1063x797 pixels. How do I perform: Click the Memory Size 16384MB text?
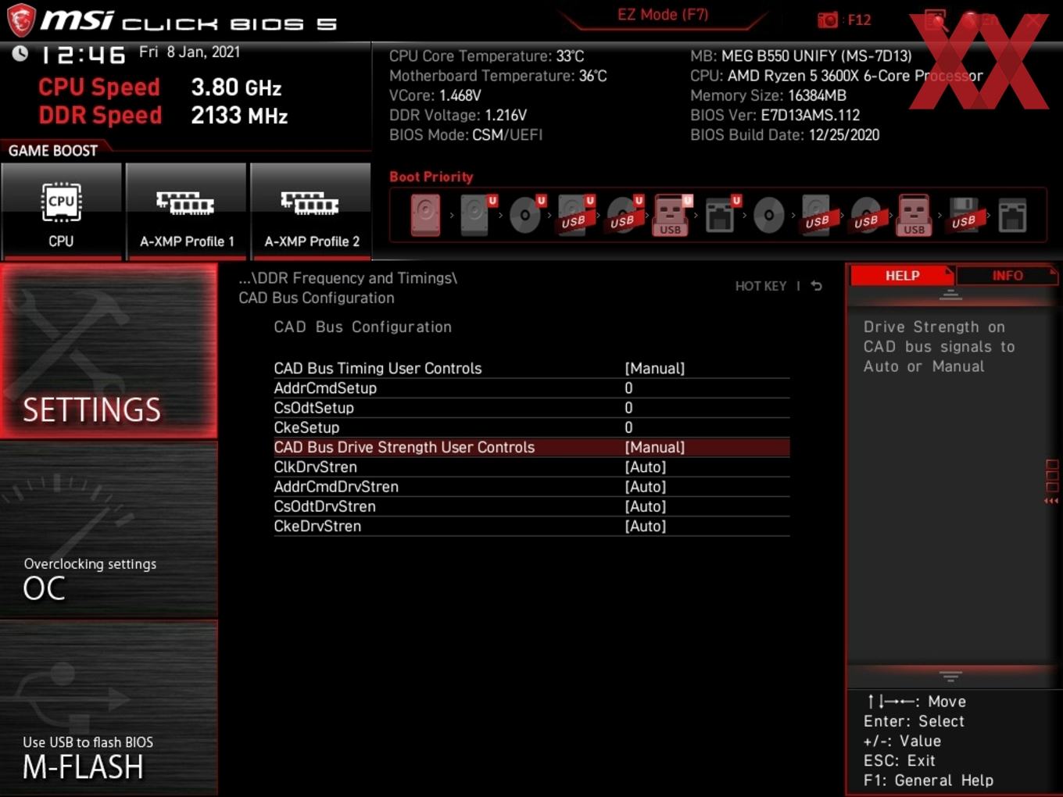[768, 95]
